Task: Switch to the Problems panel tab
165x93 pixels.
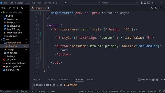Action: [37, 80]
